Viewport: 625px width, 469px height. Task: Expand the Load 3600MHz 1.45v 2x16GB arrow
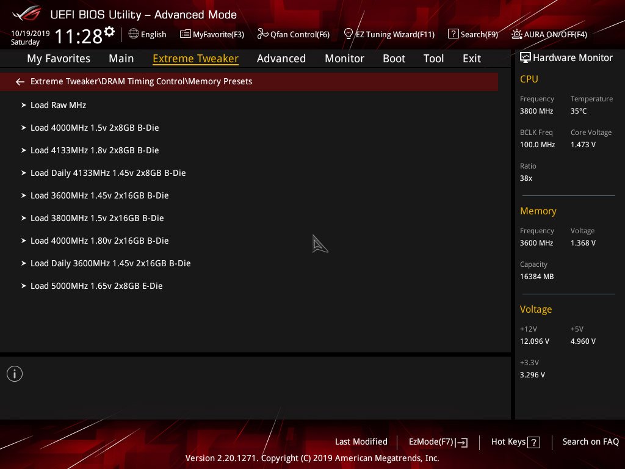pyautogui.click(x=24, y=196)
